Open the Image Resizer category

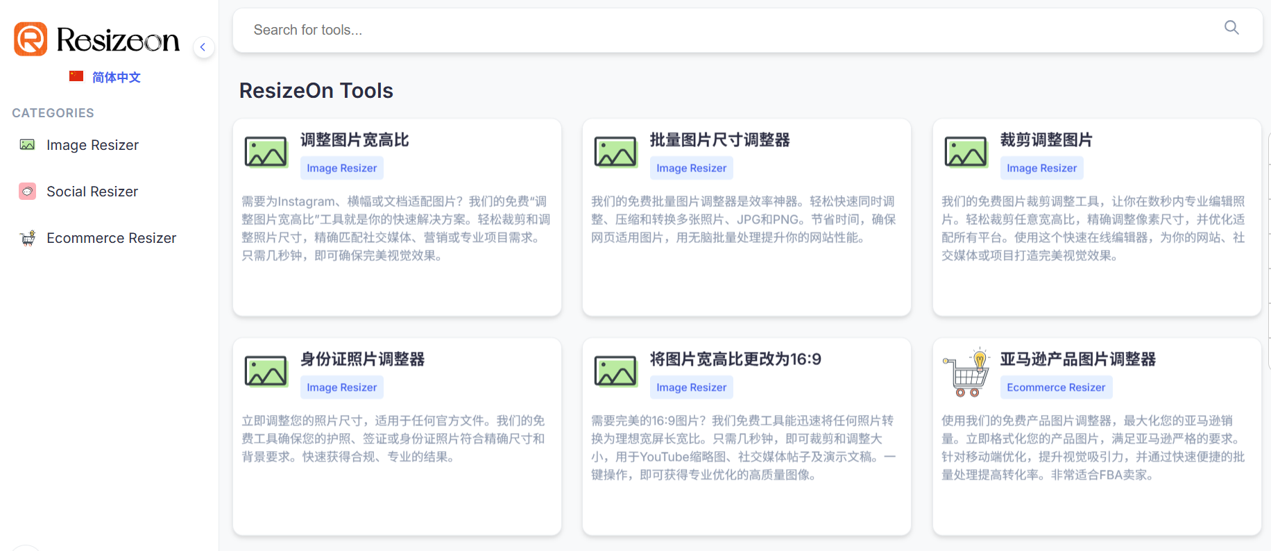tap(92, 145)
